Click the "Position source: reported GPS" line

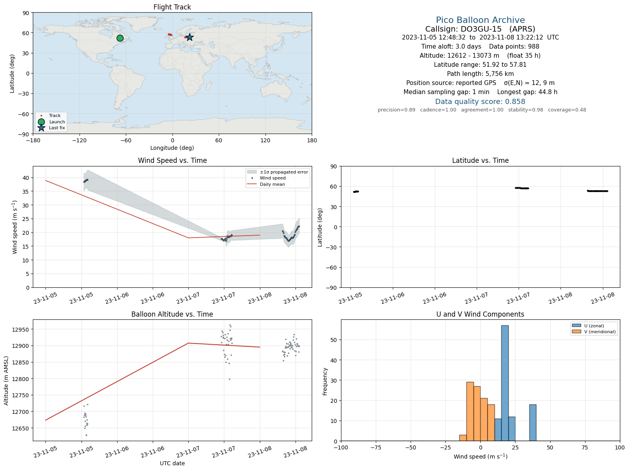click(x=480, y=83)
